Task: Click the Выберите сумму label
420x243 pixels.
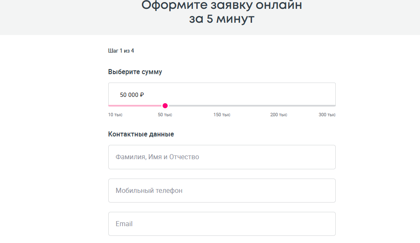Action: (x=135, y=72)
